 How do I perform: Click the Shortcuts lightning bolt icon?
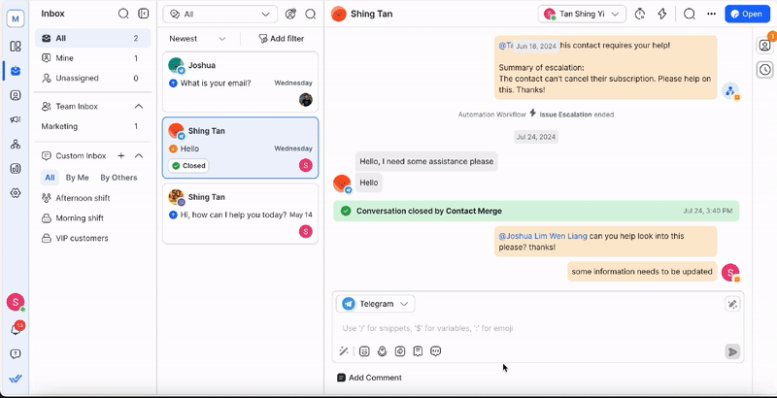pos(662,14)
